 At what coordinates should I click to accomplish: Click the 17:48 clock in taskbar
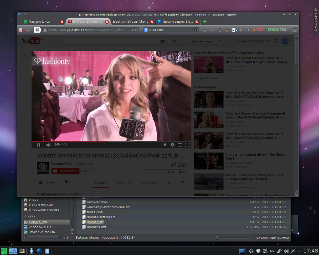tap(310, 251)
